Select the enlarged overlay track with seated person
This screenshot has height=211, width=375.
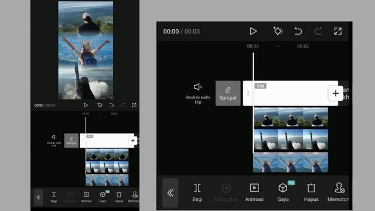pyautogui.click(x=291, y=117)
